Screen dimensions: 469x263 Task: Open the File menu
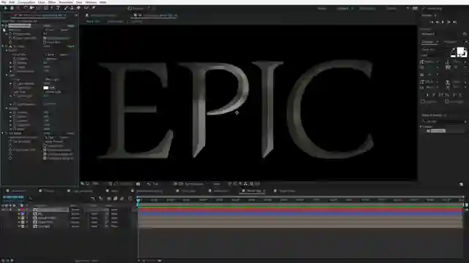tap(4, 2)
